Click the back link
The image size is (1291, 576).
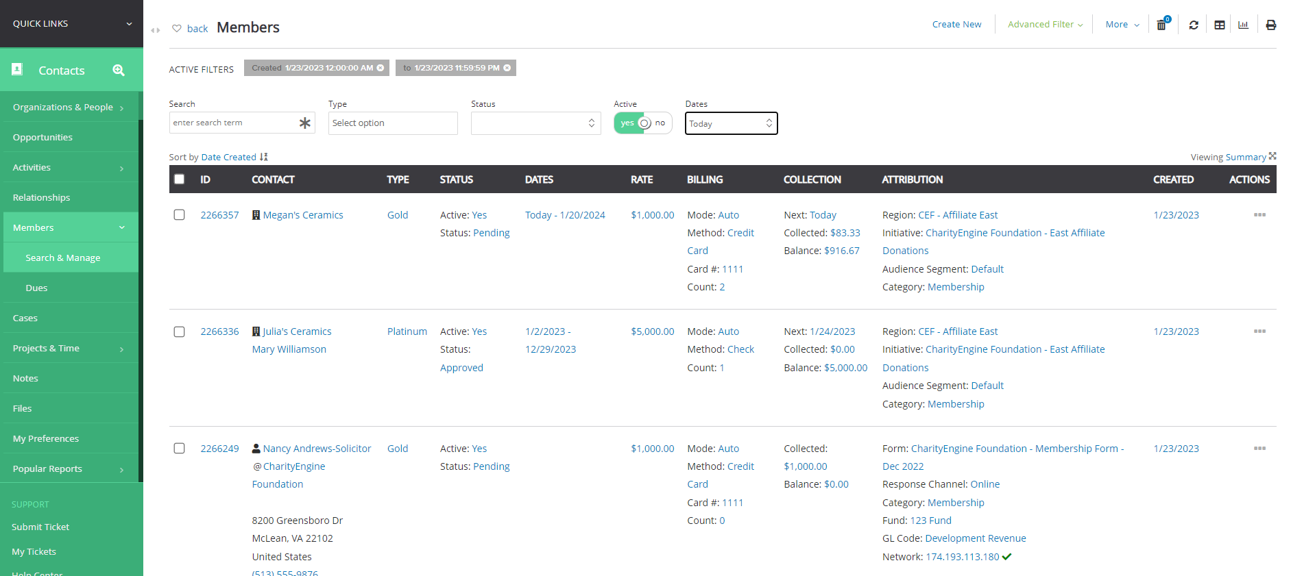(197, 29)
